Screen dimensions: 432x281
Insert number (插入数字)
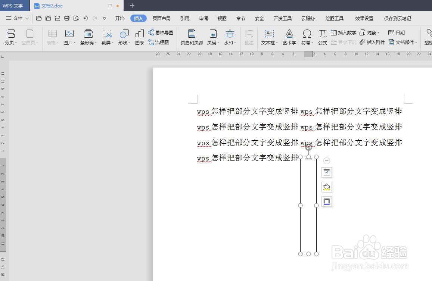(343, 32)
